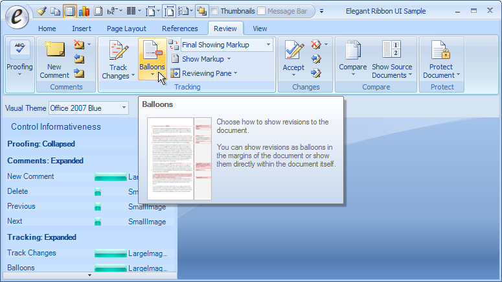The width and height of the screenshot is (502, 282).
Task: Click the Next change icon
Action: point(315,73)
